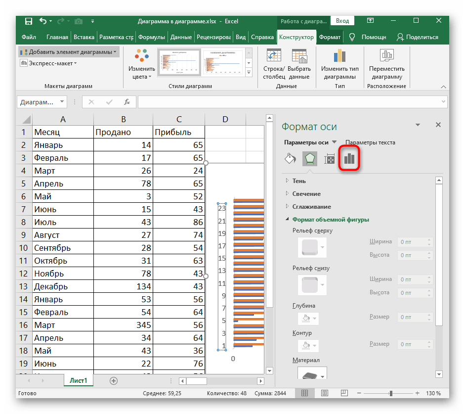
Task: Open Материал dropdown
Action: pyautogui.click(x=323, y=376)
